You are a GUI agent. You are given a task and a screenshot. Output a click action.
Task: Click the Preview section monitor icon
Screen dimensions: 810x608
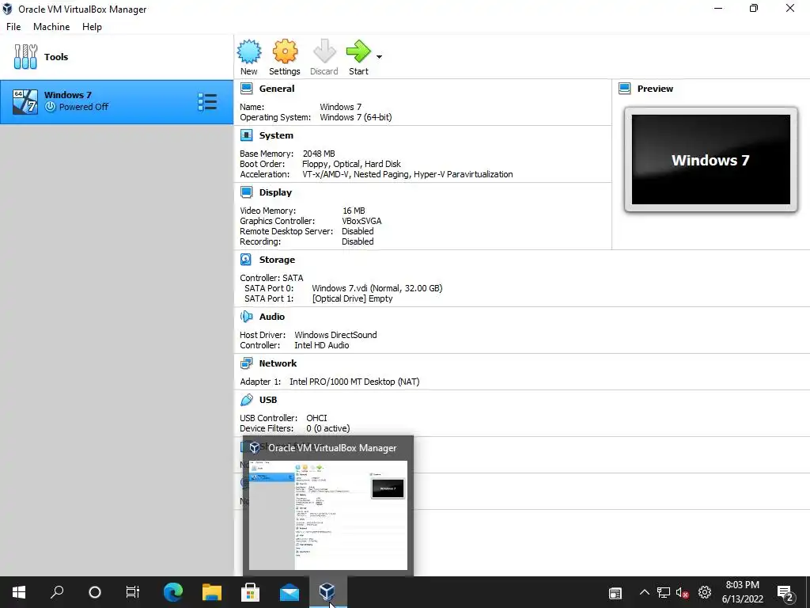click(625, 89)
